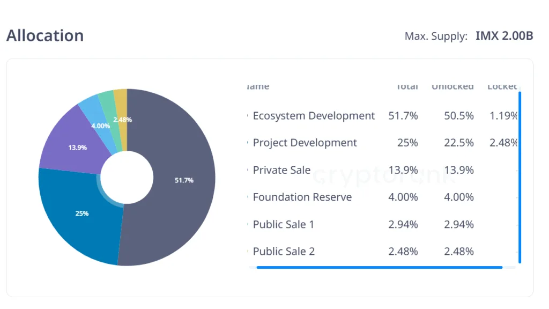The image size is (549, 309).
Task: Sort by the Total column header
Action: coord(406,86)
